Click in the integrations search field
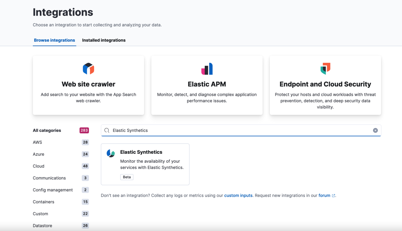Viewport: 402px width, 231px height. 238,130
